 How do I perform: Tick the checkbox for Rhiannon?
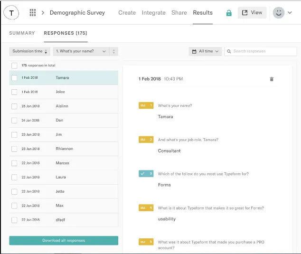tap(14, 149)
